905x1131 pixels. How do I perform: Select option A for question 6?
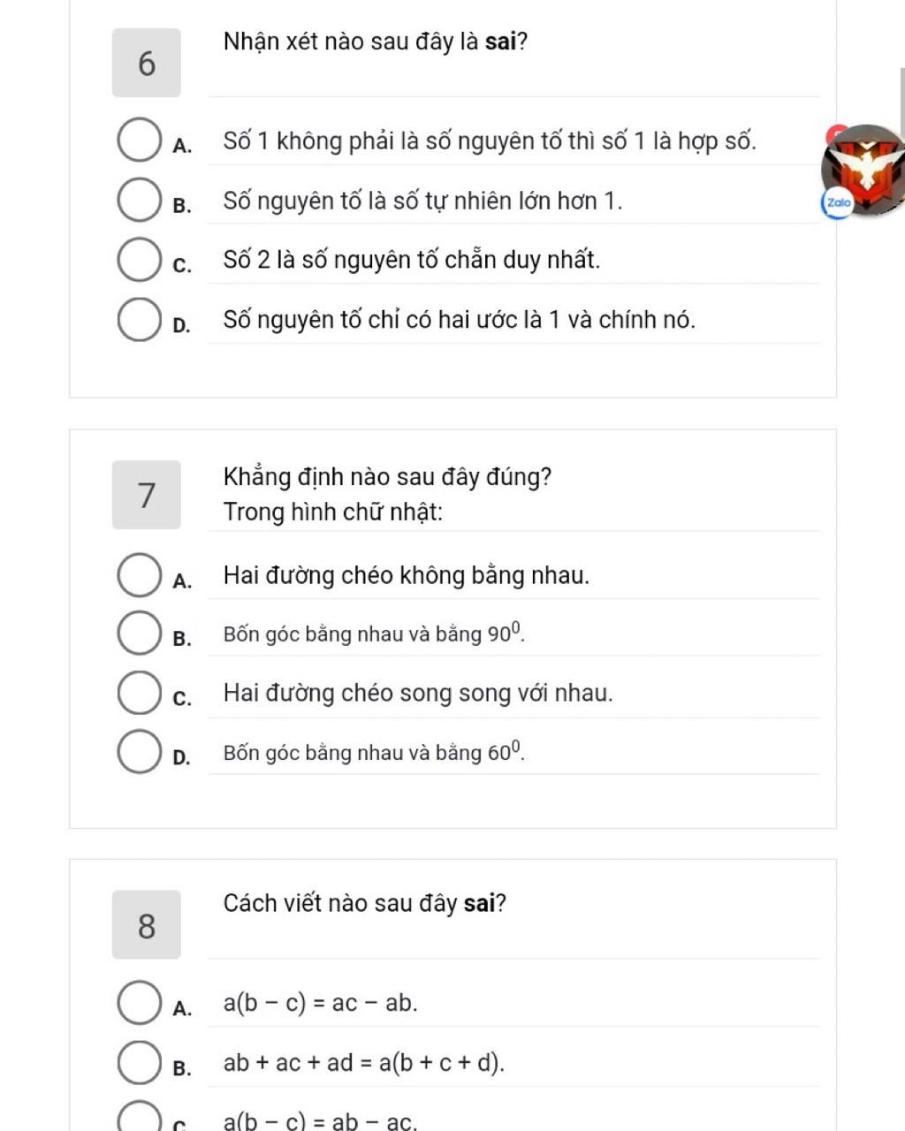(x=139, y=142)
